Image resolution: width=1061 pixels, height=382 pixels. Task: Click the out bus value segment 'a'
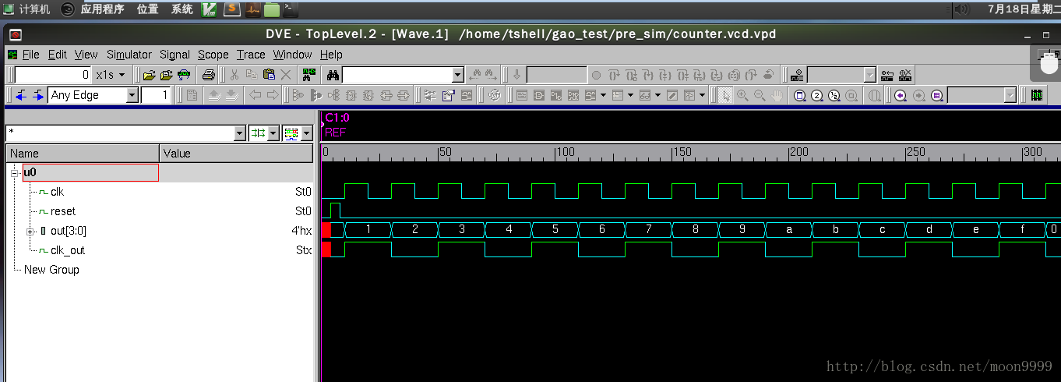pyautogui.click(x=788, y=230)
